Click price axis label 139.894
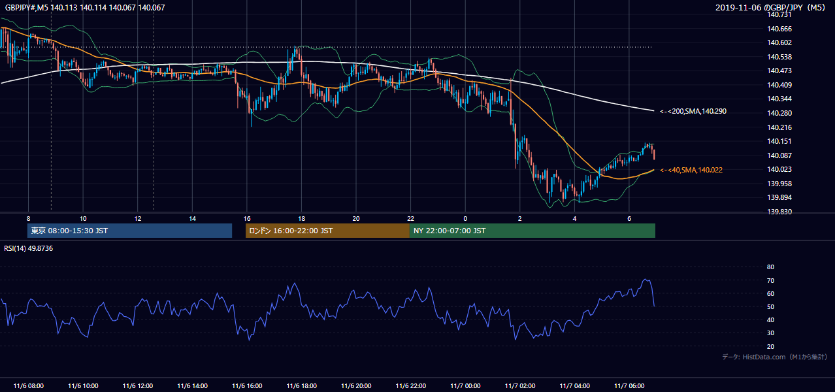 click(x=780, y=198)
